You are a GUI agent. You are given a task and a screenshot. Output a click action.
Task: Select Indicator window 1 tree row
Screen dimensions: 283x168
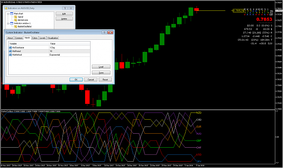(x=22, y=23)
